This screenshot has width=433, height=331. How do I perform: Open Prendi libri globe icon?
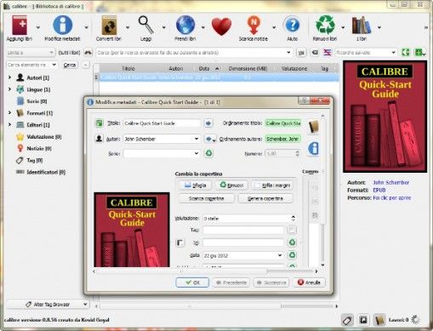click(185, 25)
